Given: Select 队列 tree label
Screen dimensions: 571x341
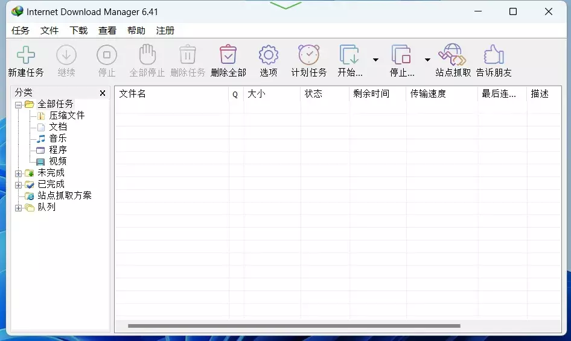Looking at the screenshot, I should (46, 207).
